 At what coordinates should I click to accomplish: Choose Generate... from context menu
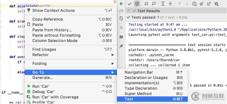[71, 78]
